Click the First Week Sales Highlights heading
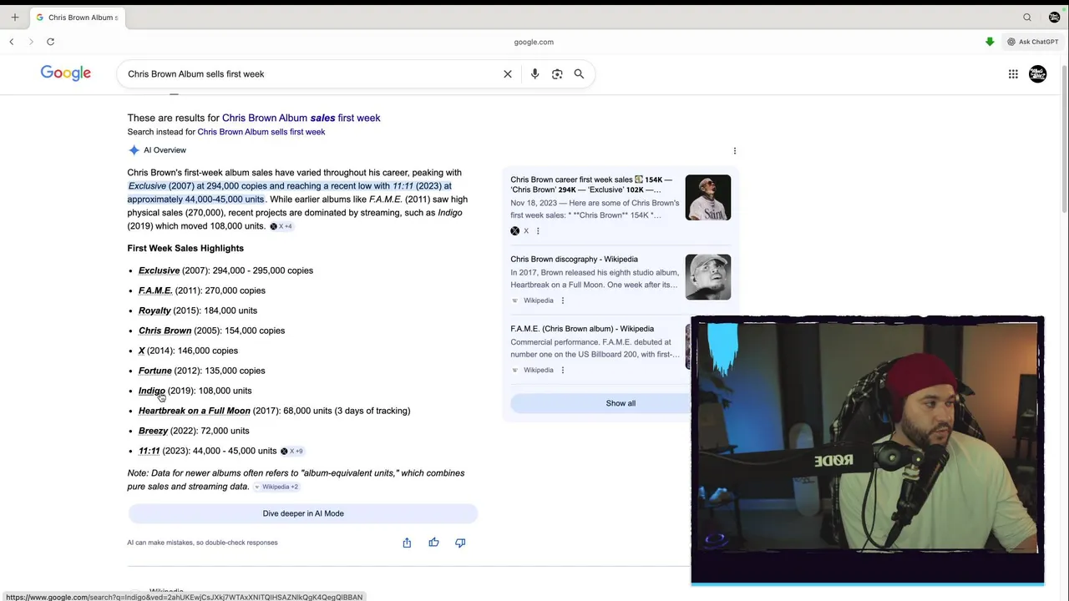Screen dimensions: 1069x601 click(185, 249)
